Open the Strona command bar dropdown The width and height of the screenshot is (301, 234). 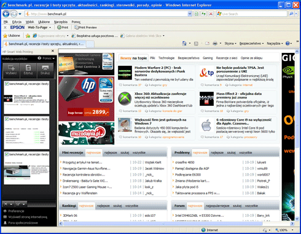tap(230, 43)
